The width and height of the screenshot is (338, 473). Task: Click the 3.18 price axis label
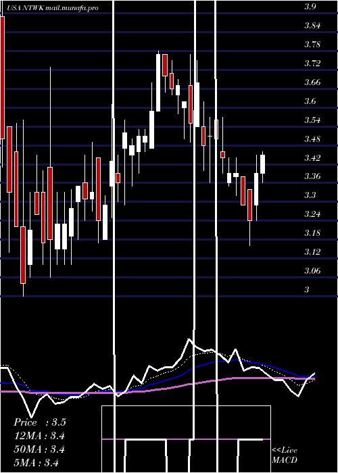pos(312,233)
